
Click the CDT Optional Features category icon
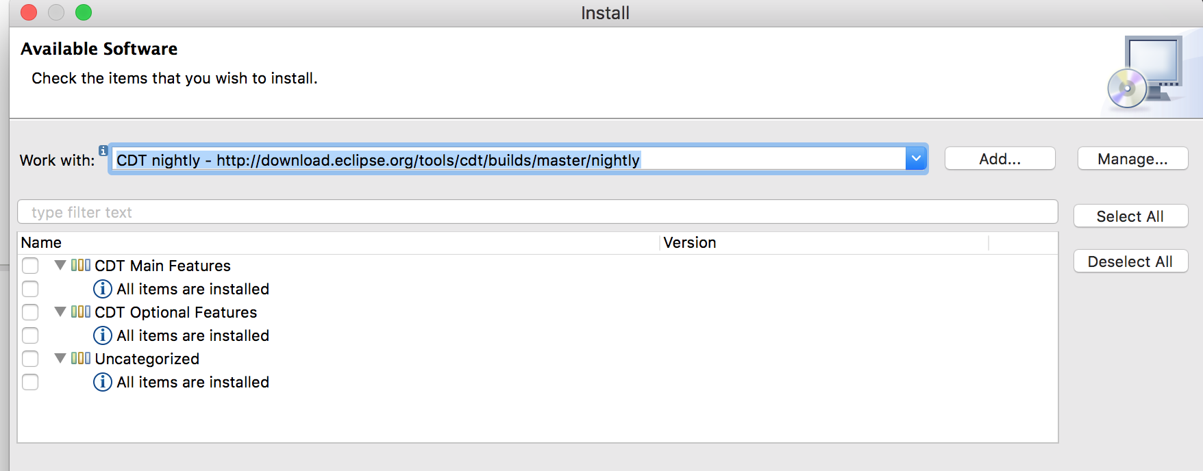81,311
